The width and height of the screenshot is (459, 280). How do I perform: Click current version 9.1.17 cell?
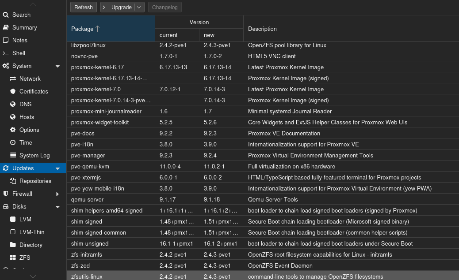(177, 199)
